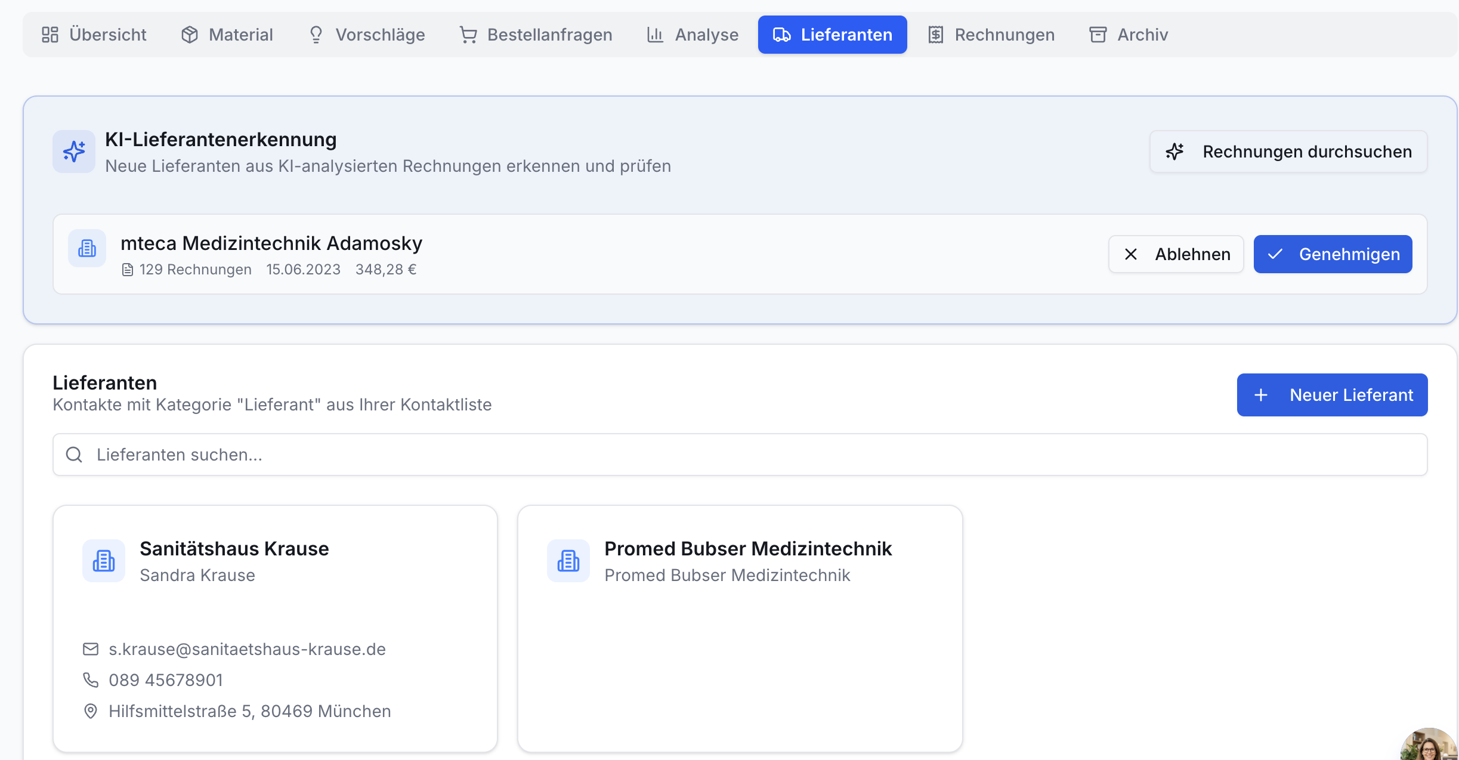
Task: Approve mteca supplier with Genehmigen
Action: click(x=1333, y=254)
